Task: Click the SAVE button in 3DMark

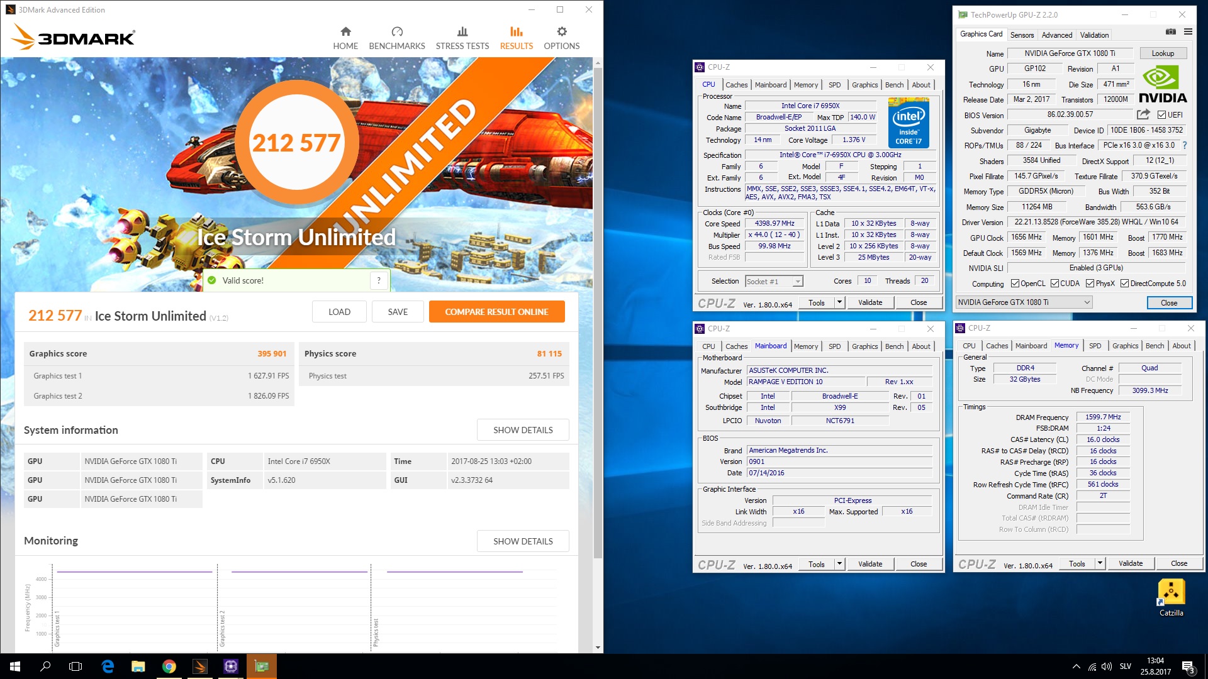Action: coord(398,312)
